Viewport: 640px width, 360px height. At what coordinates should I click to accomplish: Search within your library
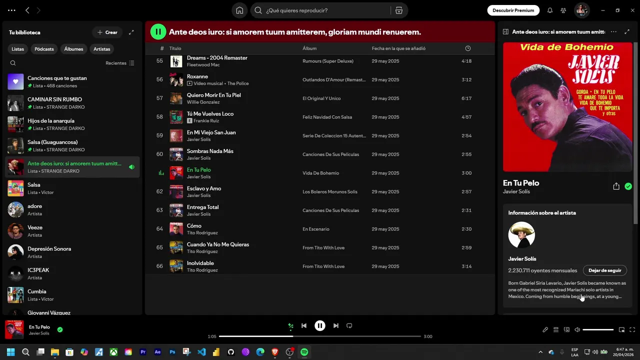tap(13, 63)
